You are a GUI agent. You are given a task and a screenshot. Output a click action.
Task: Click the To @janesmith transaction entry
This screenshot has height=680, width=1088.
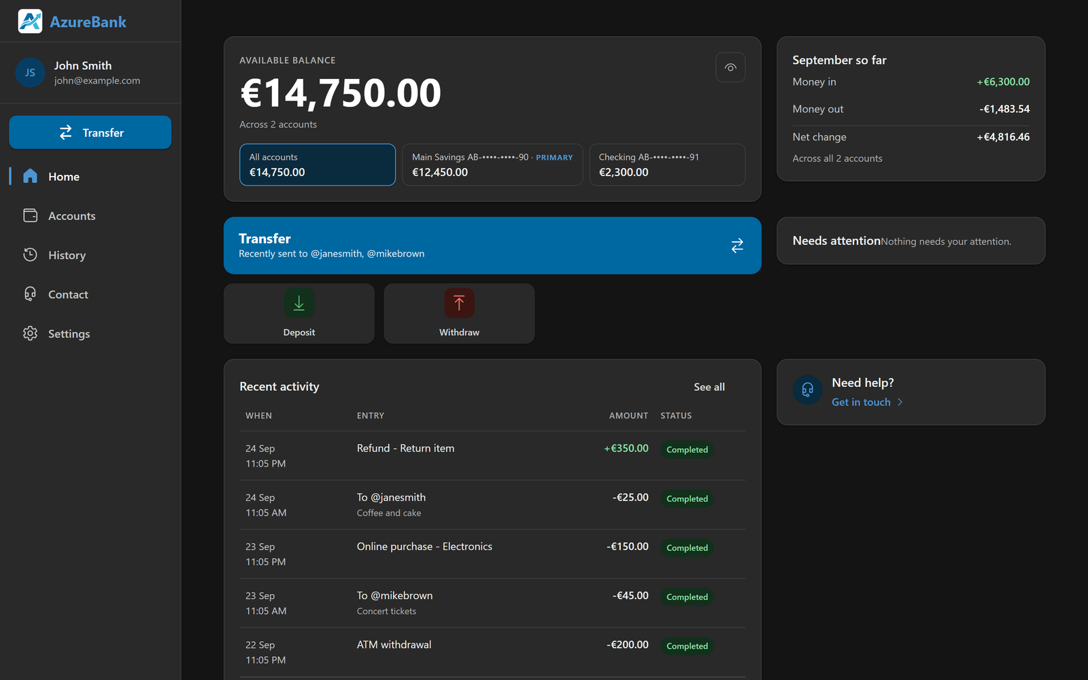coord(391,498)
